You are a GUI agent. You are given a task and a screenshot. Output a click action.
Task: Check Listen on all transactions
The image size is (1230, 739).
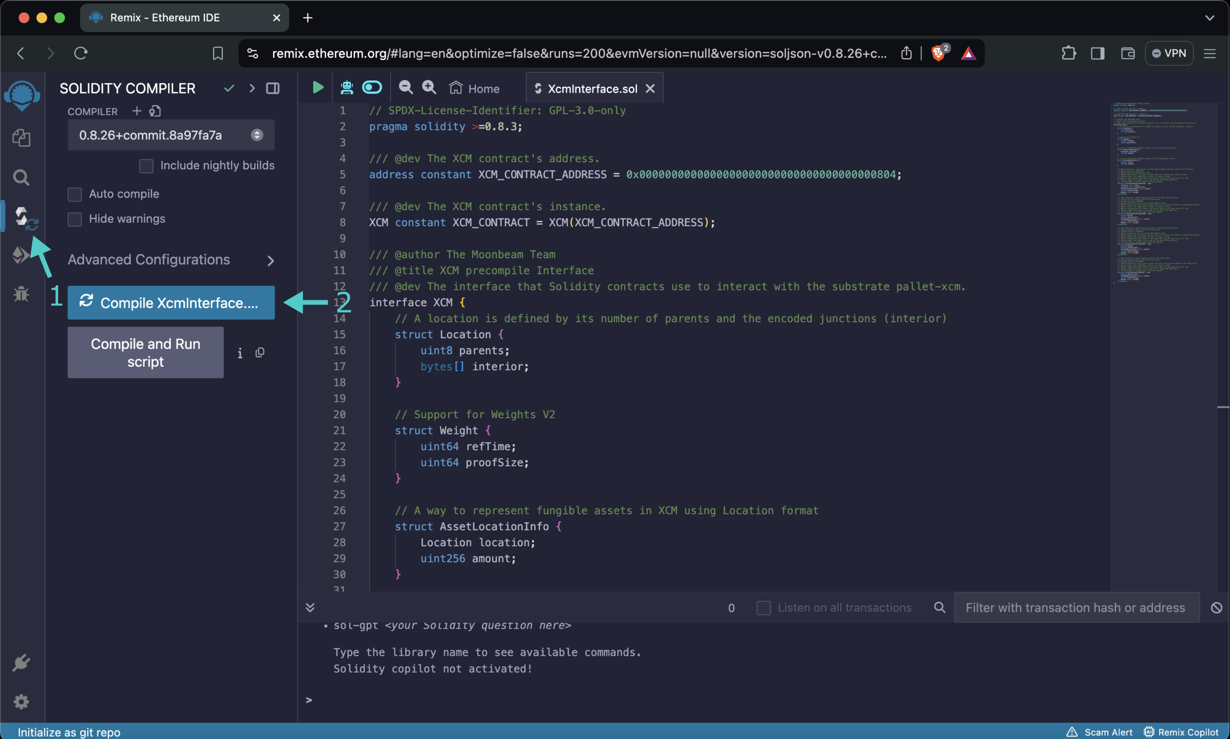[x=763, y=608]
